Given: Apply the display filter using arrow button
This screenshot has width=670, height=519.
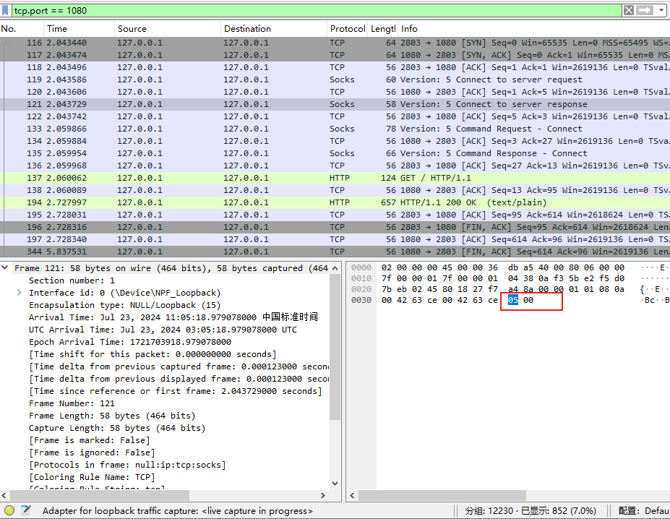Looking at the screenshot, I should (644, 10).
